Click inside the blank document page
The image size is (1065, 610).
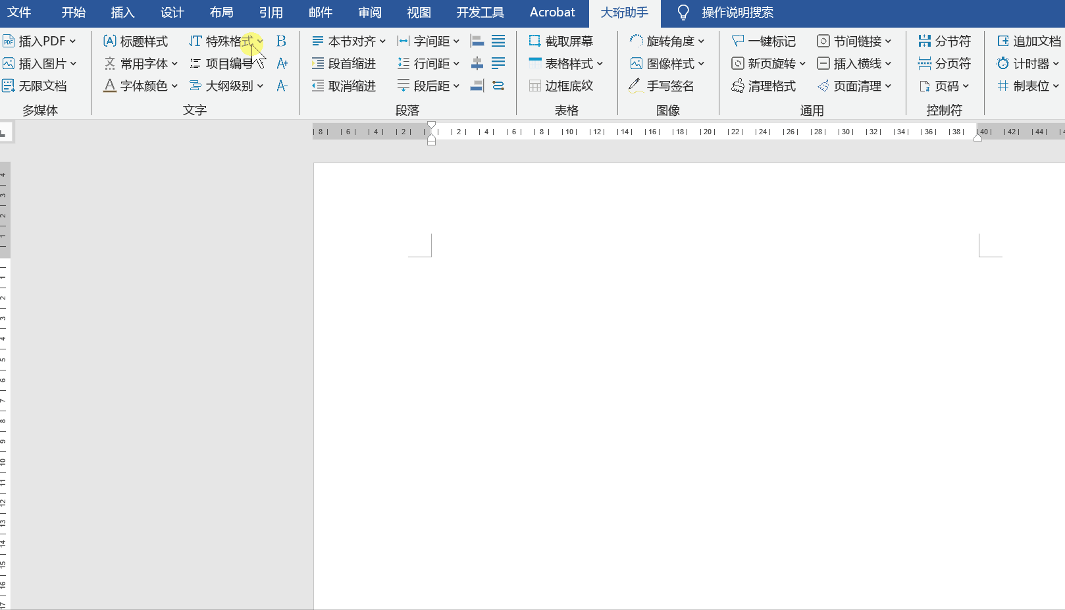tap(689, 386)
